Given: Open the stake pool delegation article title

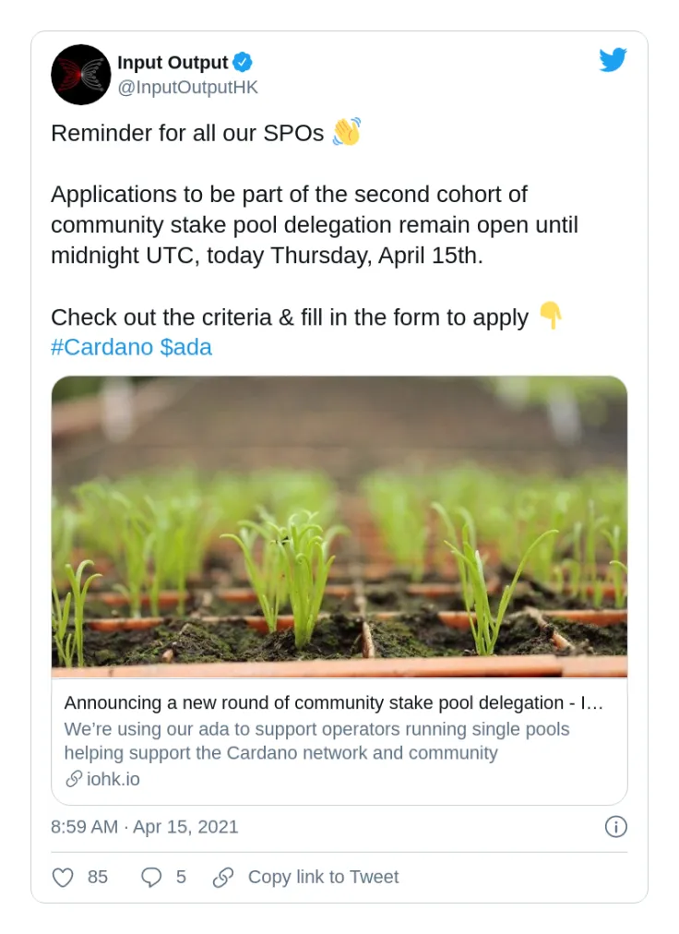Looking at the screenshot, I should pyautogui.click(x=334, y=703).
